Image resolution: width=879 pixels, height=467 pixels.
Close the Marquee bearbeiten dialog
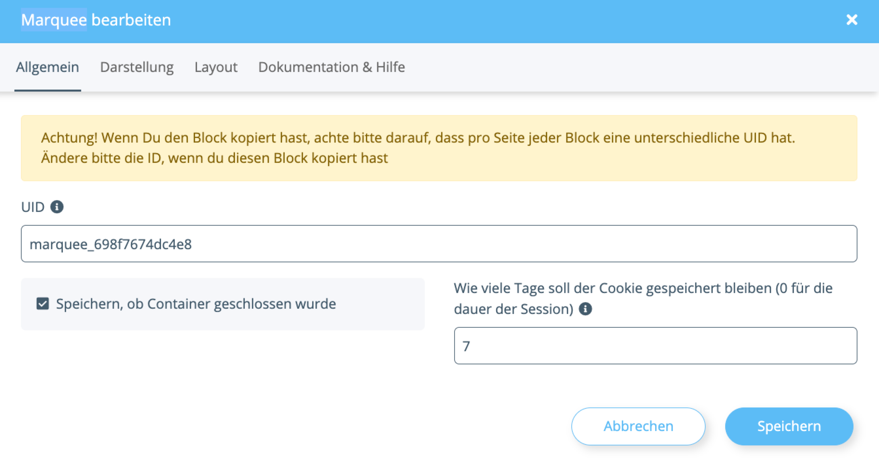coord(852,20)
